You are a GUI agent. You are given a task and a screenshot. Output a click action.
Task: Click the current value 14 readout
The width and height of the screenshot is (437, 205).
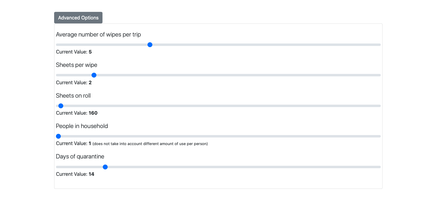point(91,174)
